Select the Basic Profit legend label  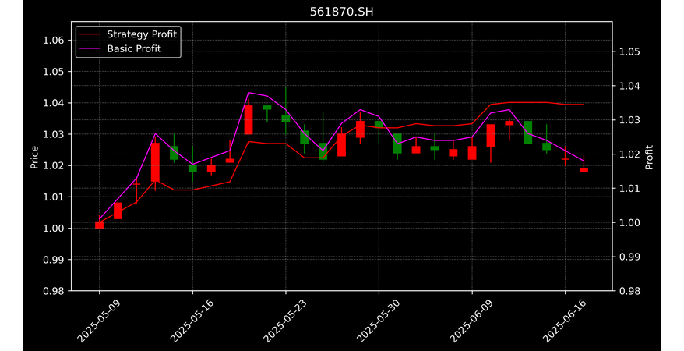click(134, 49)
